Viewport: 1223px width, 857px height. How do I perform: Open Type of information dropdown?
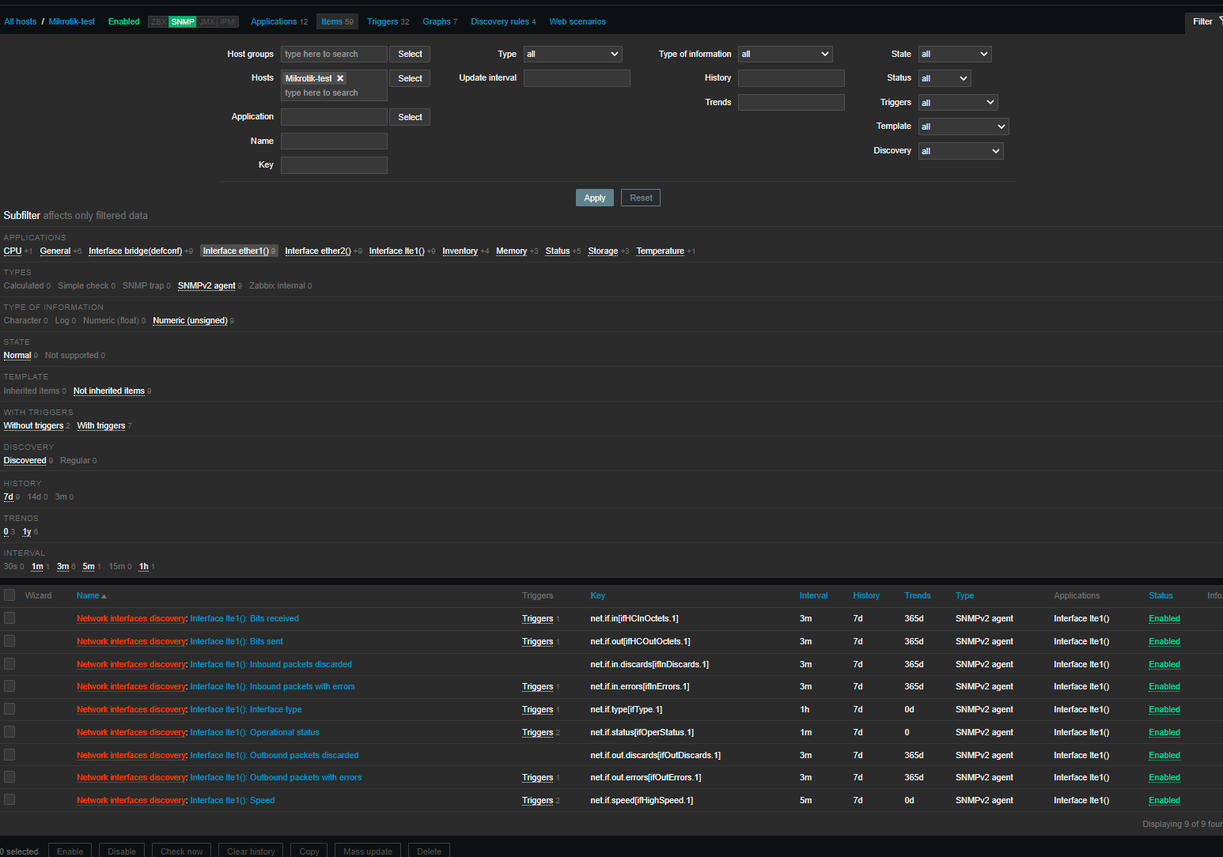tap(785, 54)
